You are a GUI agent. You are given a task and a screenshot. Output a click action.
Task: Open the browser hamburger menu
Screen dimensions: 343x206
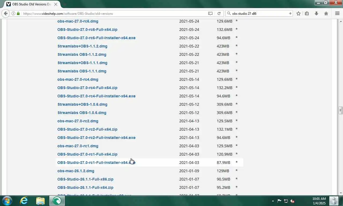pyautogui.click(x=337, y=13)
